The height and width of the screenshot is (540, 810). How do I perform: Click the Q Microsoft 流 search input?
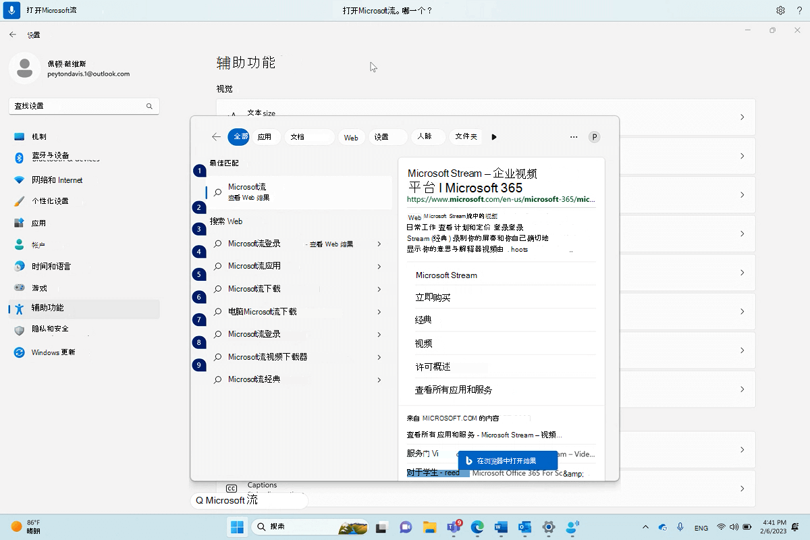coord(249,500)
